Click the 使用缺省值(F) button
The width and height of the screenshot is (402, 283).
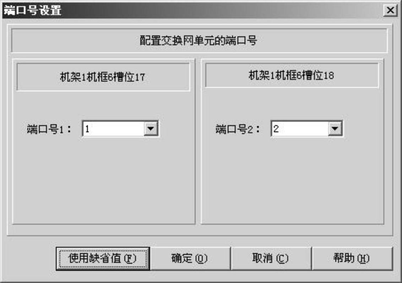click(103, 259)
